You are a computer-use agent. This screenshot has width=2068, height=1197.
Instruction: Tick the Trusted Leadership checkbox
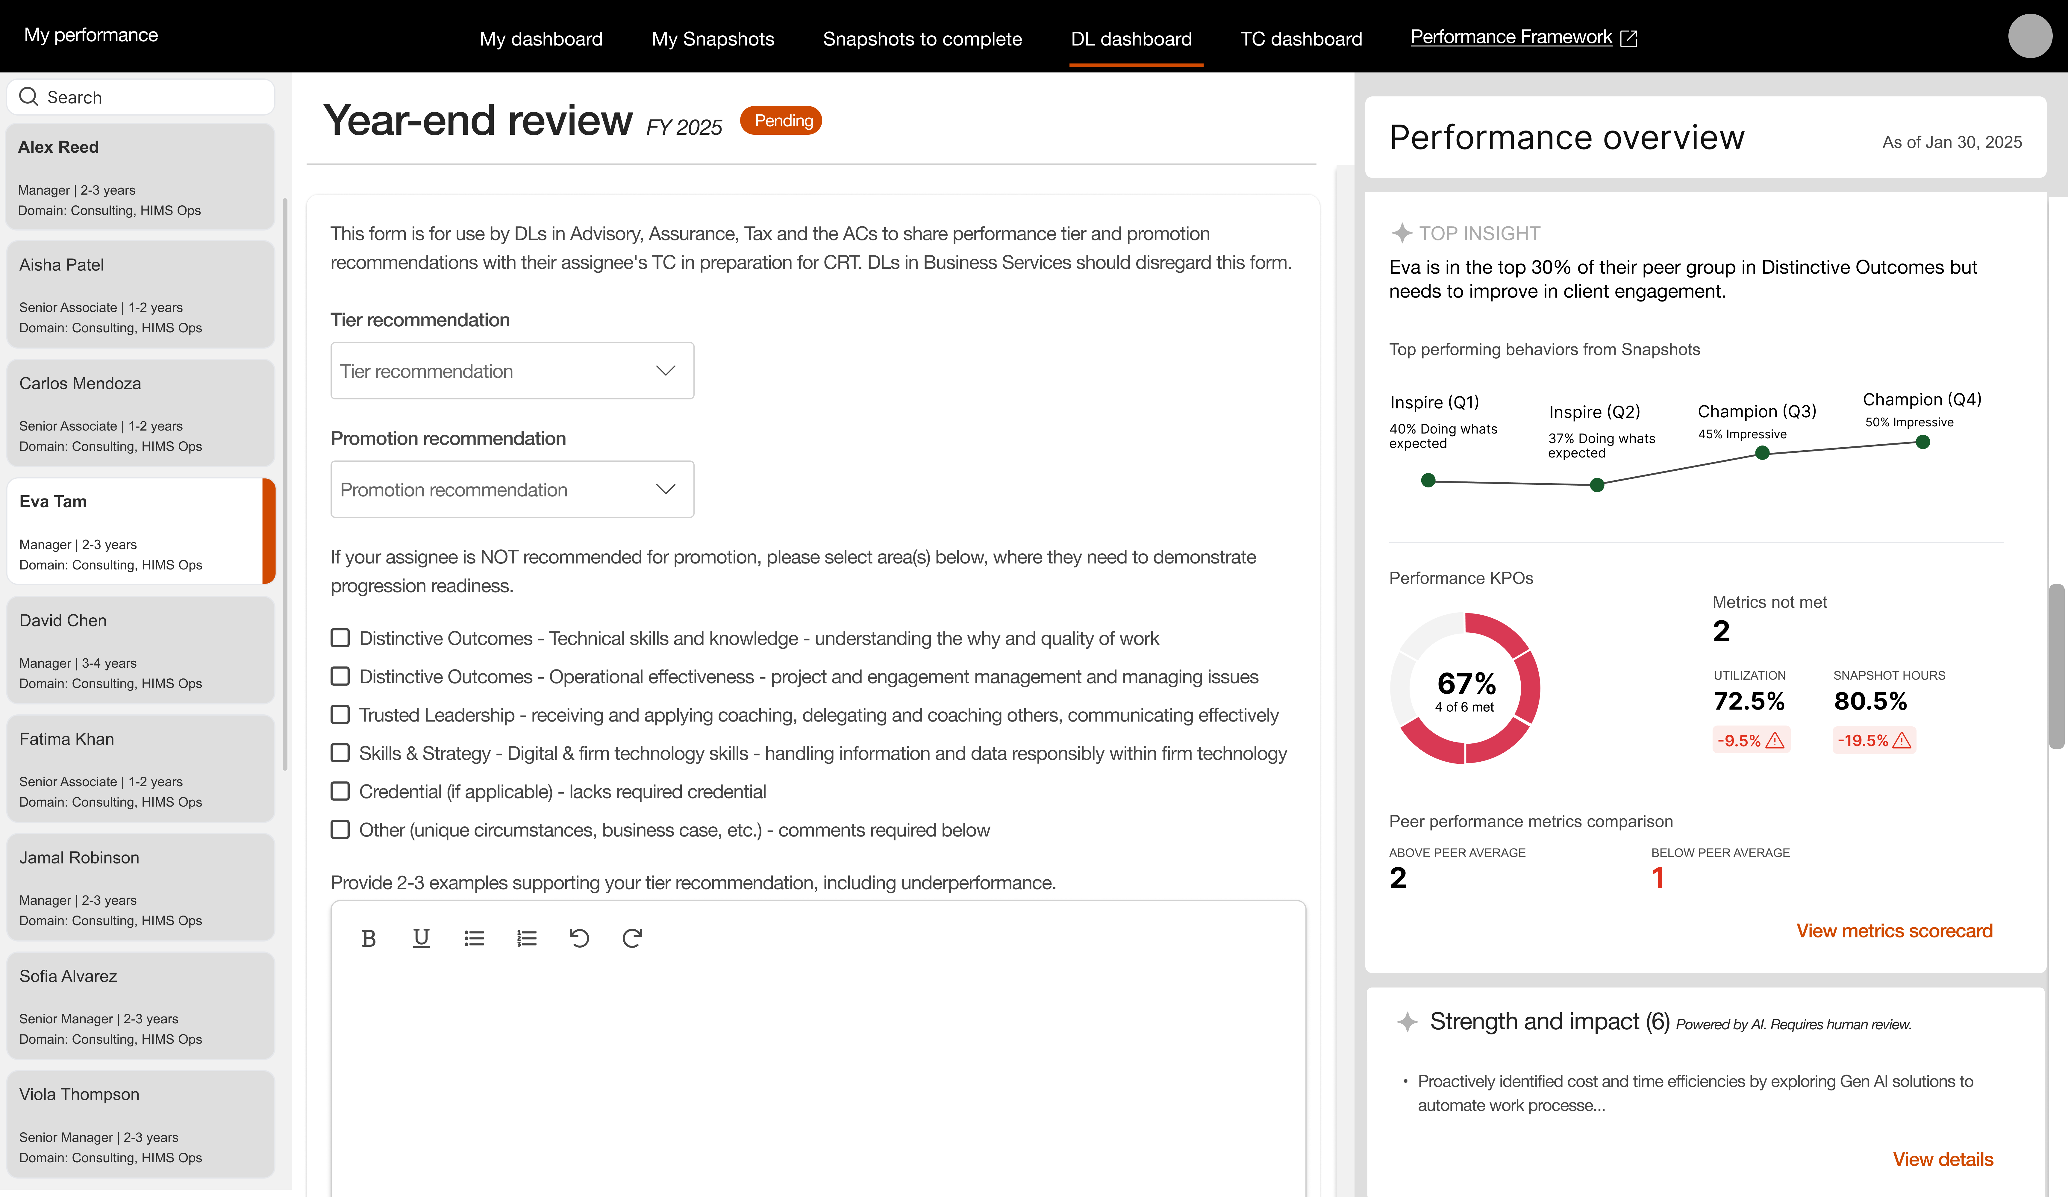340,715
